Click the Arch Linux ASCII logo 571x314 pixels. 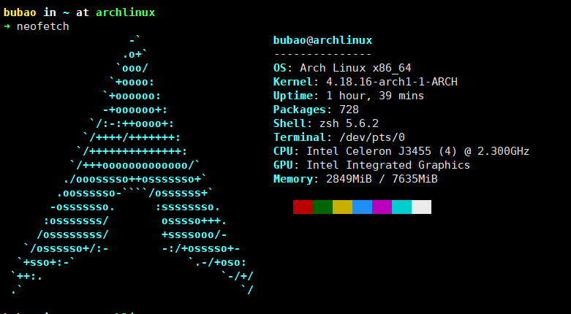132,165
